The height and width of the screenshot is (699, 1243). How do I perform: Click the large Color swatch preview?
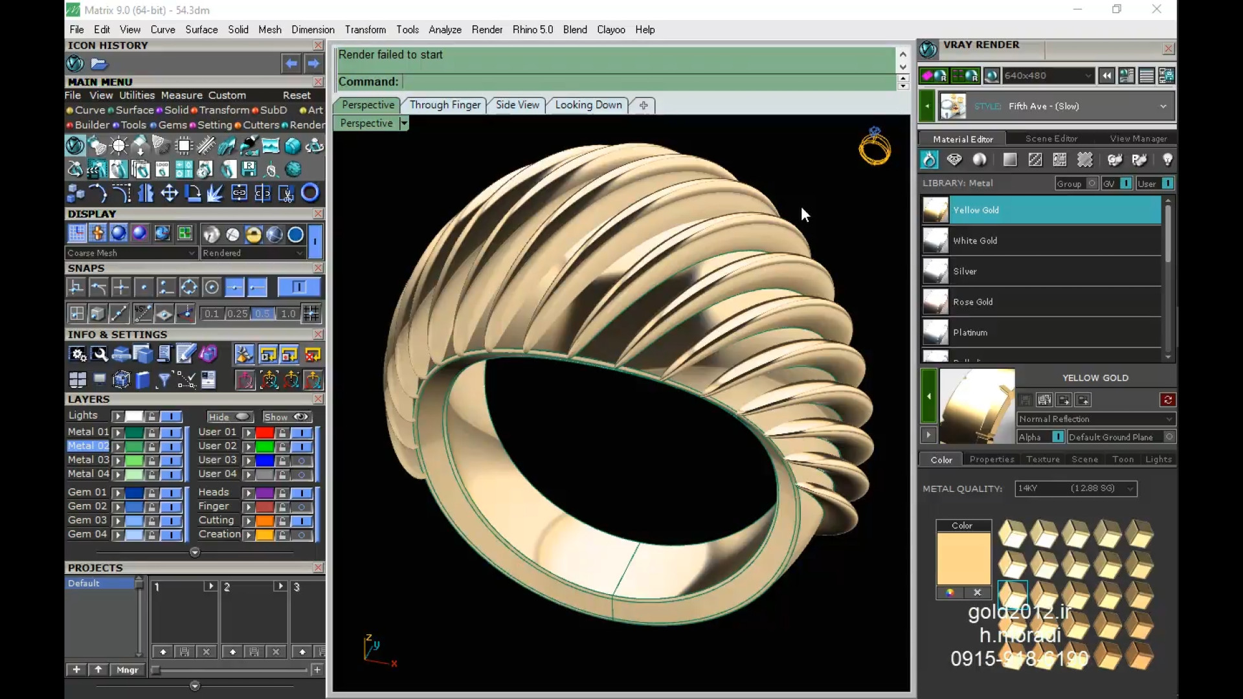point(963,558)
